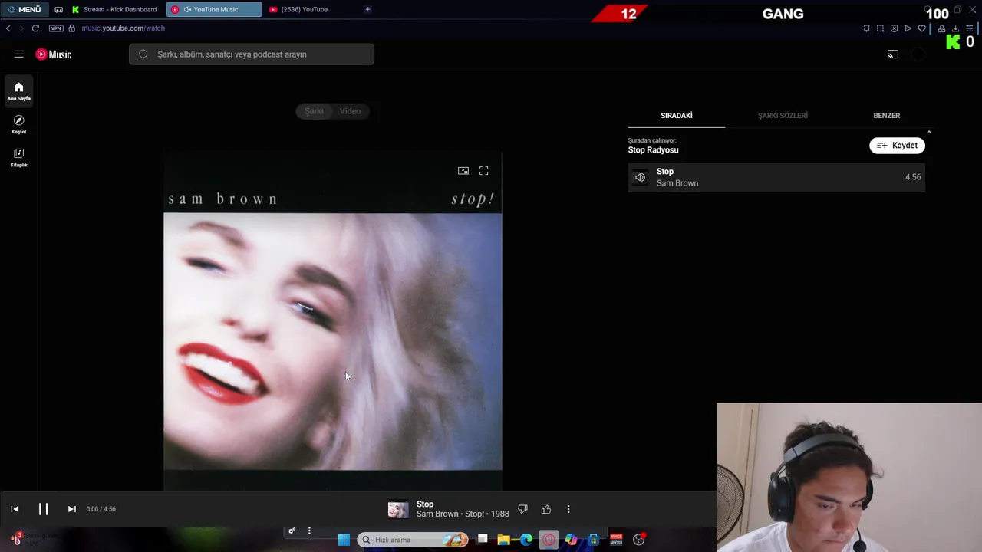Dislike the current song
982x552 pixels.
coord(522,509)
